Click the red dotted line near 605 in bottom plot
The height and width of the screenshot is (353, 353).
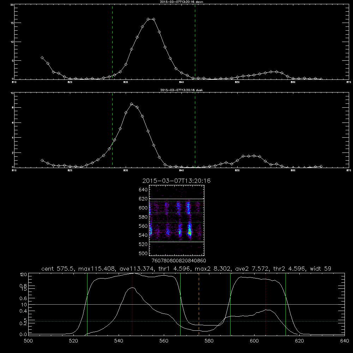[x=266, y=304]
